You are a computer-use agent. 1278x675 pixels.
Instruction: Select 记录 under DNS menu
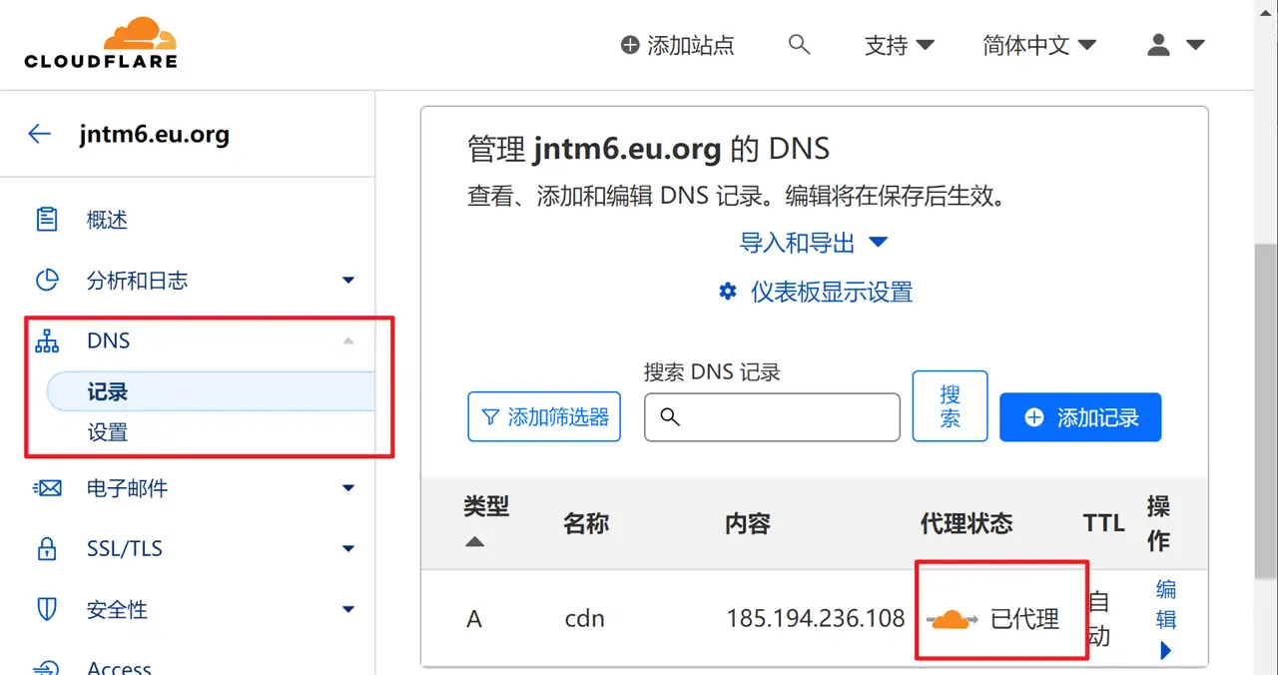coord(108,392)
